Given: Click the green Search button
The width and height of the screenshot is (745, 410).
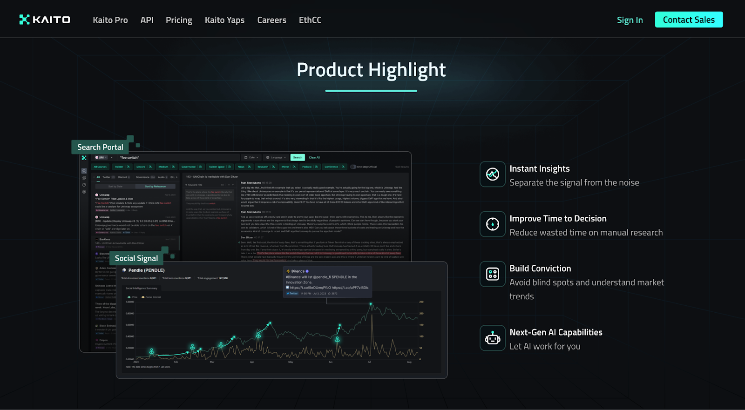Looking at the screenshot, I should pos(298,157).
